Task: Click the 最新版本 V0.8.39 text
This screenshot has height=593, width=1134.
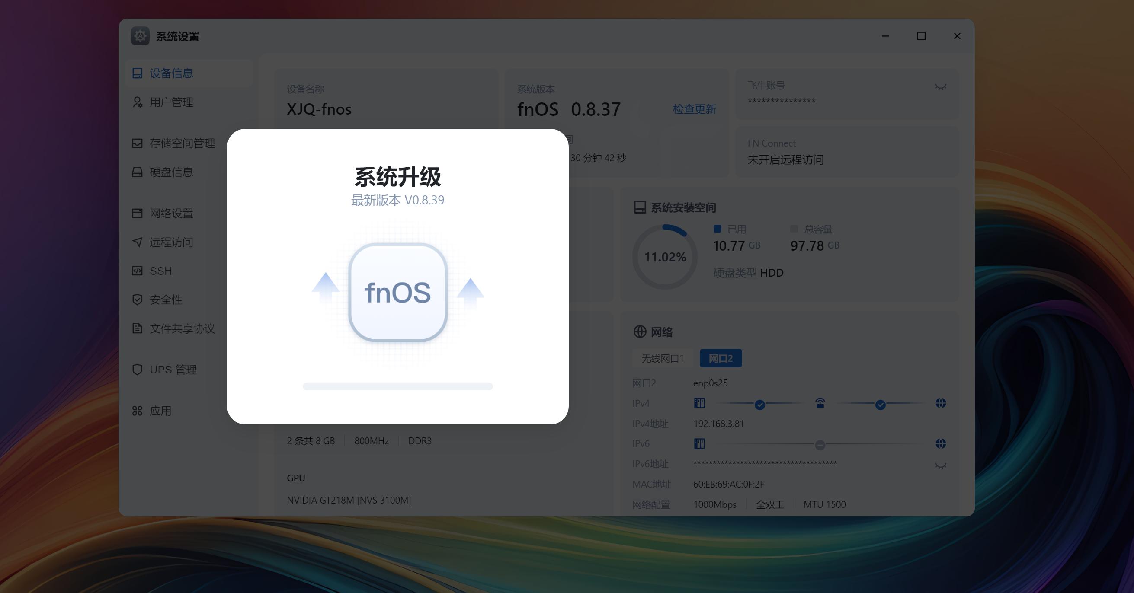Action: click(x=397, y=200)
